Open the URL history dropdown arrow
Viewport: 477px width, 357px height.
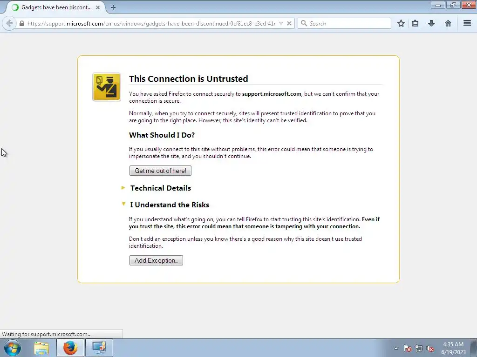281,23
